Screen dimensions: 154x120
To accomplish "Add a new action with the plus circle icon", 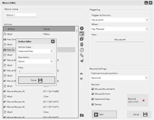I will pos(82,28).
